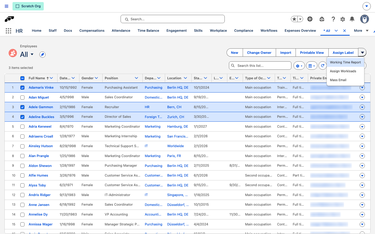Viewport: 375px width, 234px height.
Task: Click the New button
Action: [x=235, y=53]
